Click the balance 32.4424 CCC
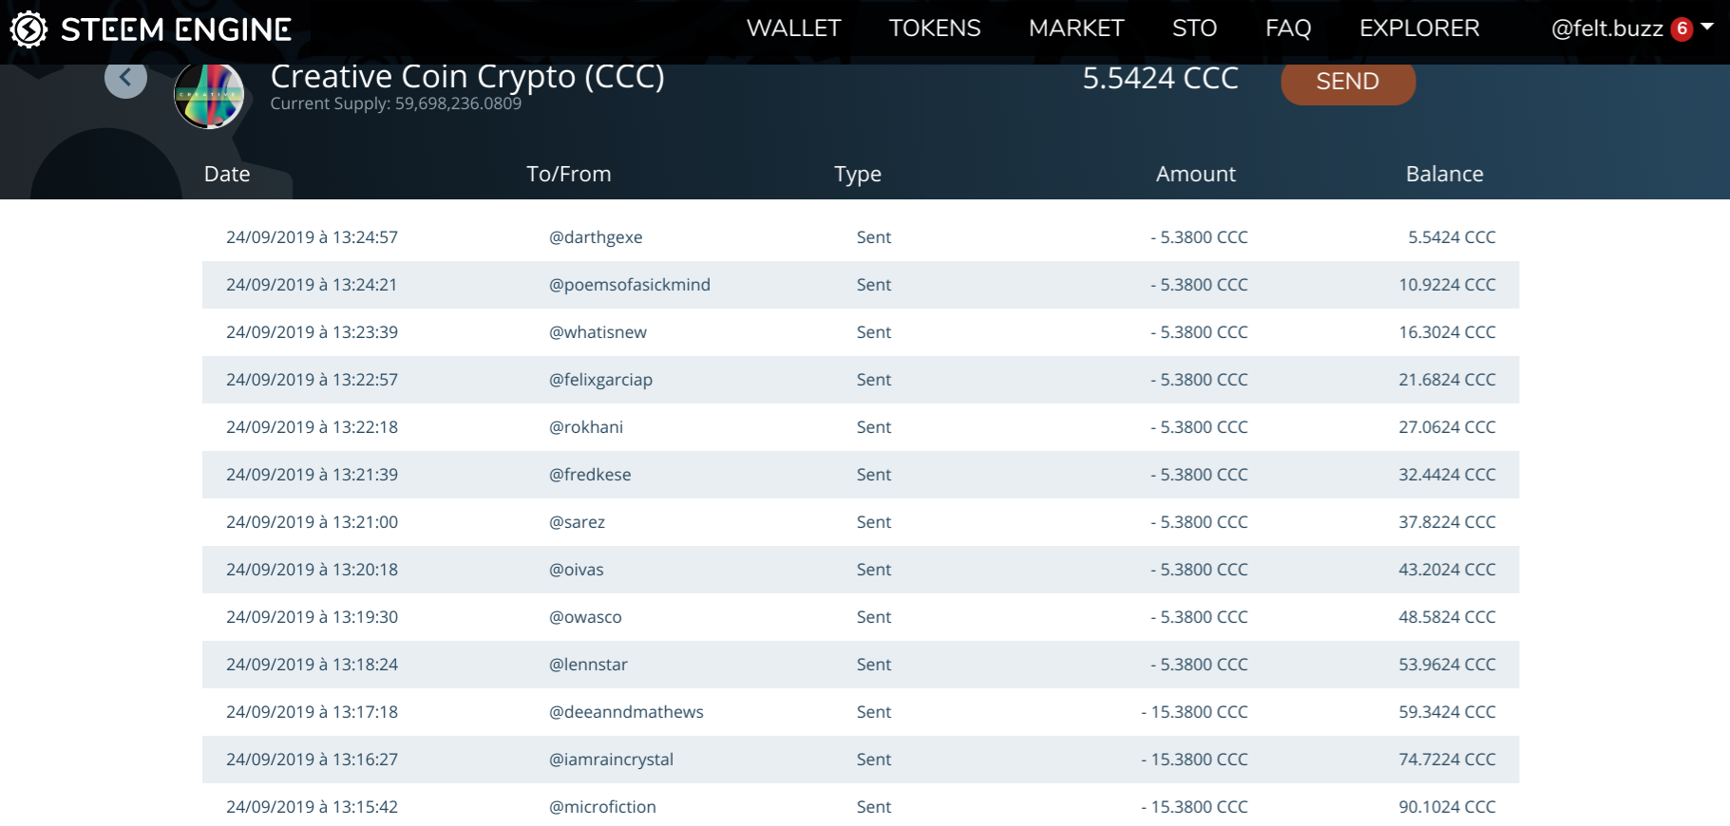 pos(1447,475)
